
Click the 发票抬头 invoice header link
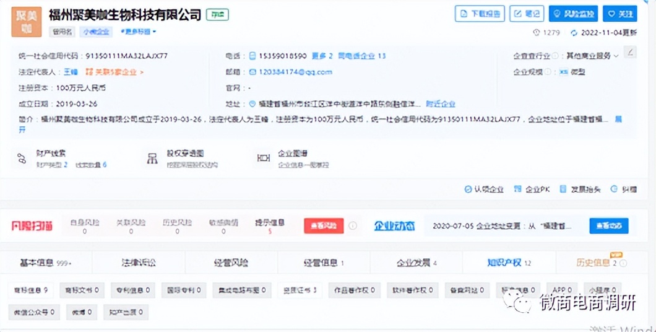[x=580, y=190]
